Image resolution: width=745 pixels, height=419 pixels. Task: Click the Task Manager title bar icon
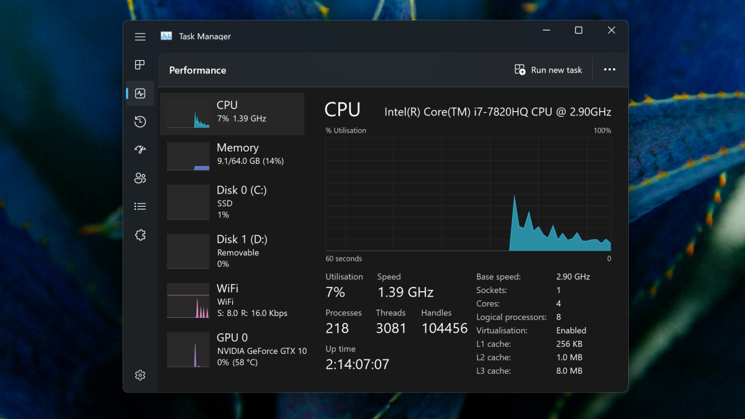pyautogui.click(x=166, y=36)
